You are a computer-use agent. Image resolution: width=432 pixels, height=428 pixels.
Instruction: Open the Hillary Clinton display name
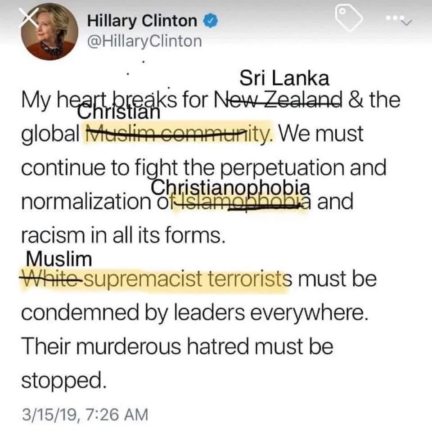coord(142,21)
